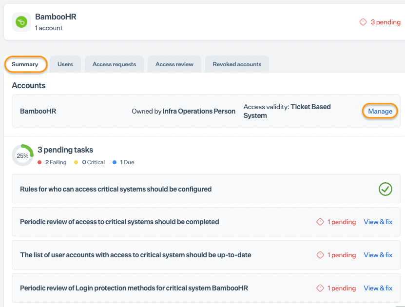This screenshot has width=405, height=307.
Task: Open the Access requests tab
Action: click(x=114, y=64)
